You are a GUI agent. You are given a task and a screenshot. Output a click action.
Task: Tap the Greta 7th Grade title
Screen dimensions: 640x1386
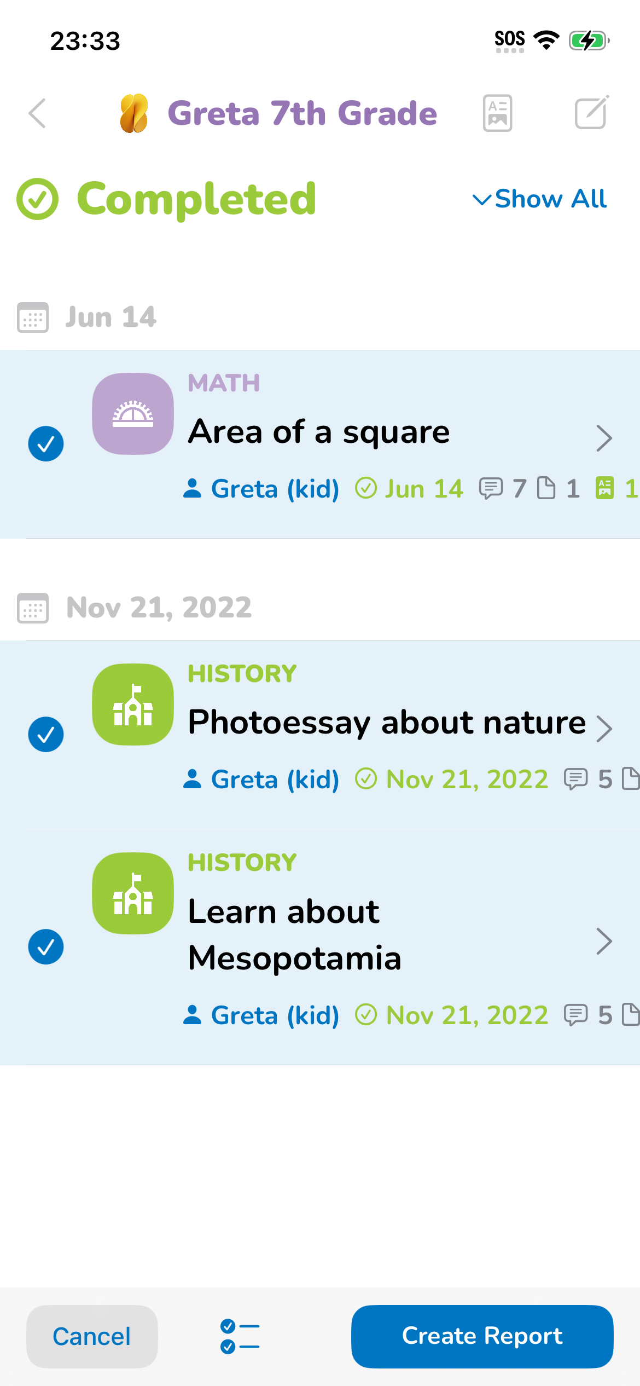tap(302, 113)
